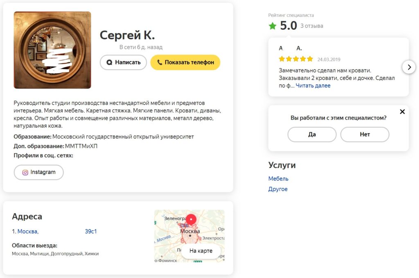The image size is (419, 278).
Task: Go to next review with arrow
Action: coord(409,67)
